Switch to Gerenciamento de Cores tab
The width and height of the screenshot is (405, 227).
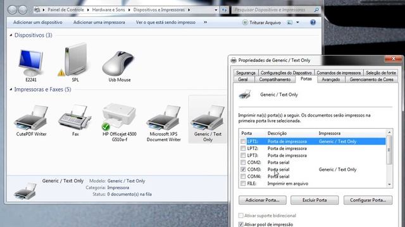[x=371, y=79]
